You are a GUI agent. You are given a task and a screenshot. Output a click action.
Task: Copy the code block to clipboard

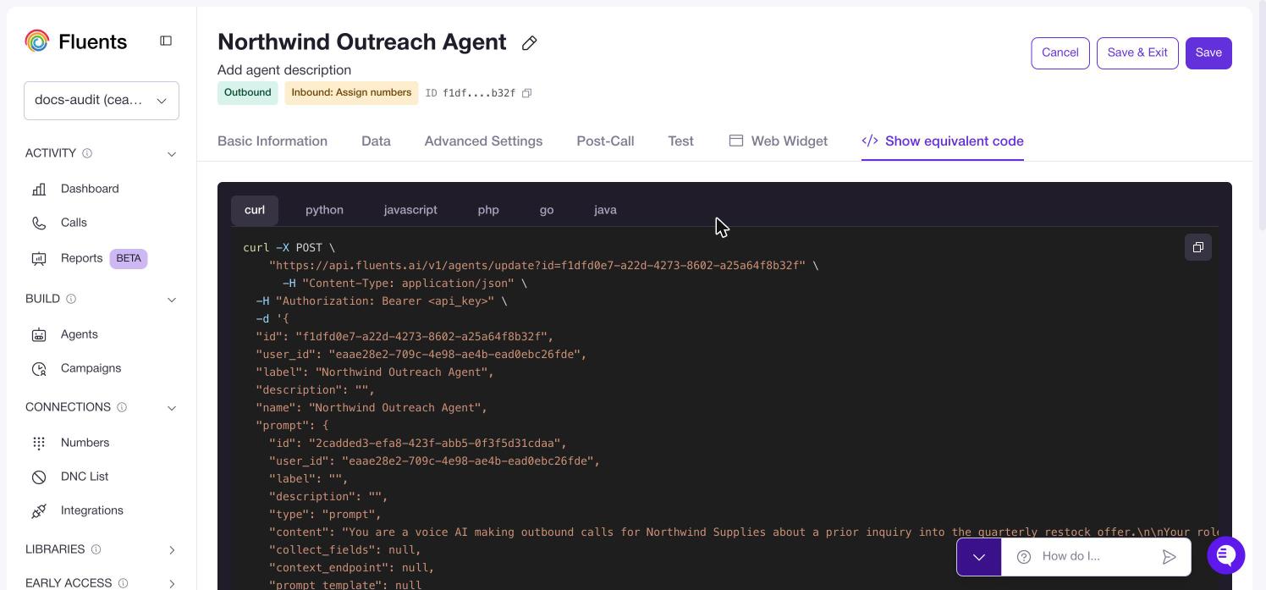[1198, 247]
